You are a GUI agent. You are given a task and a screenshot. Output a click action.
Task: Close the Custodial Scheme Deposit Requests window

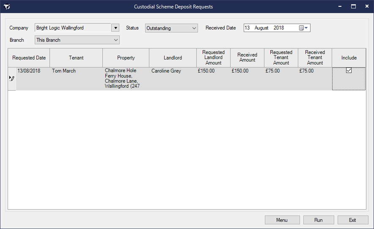pos(365,7)
